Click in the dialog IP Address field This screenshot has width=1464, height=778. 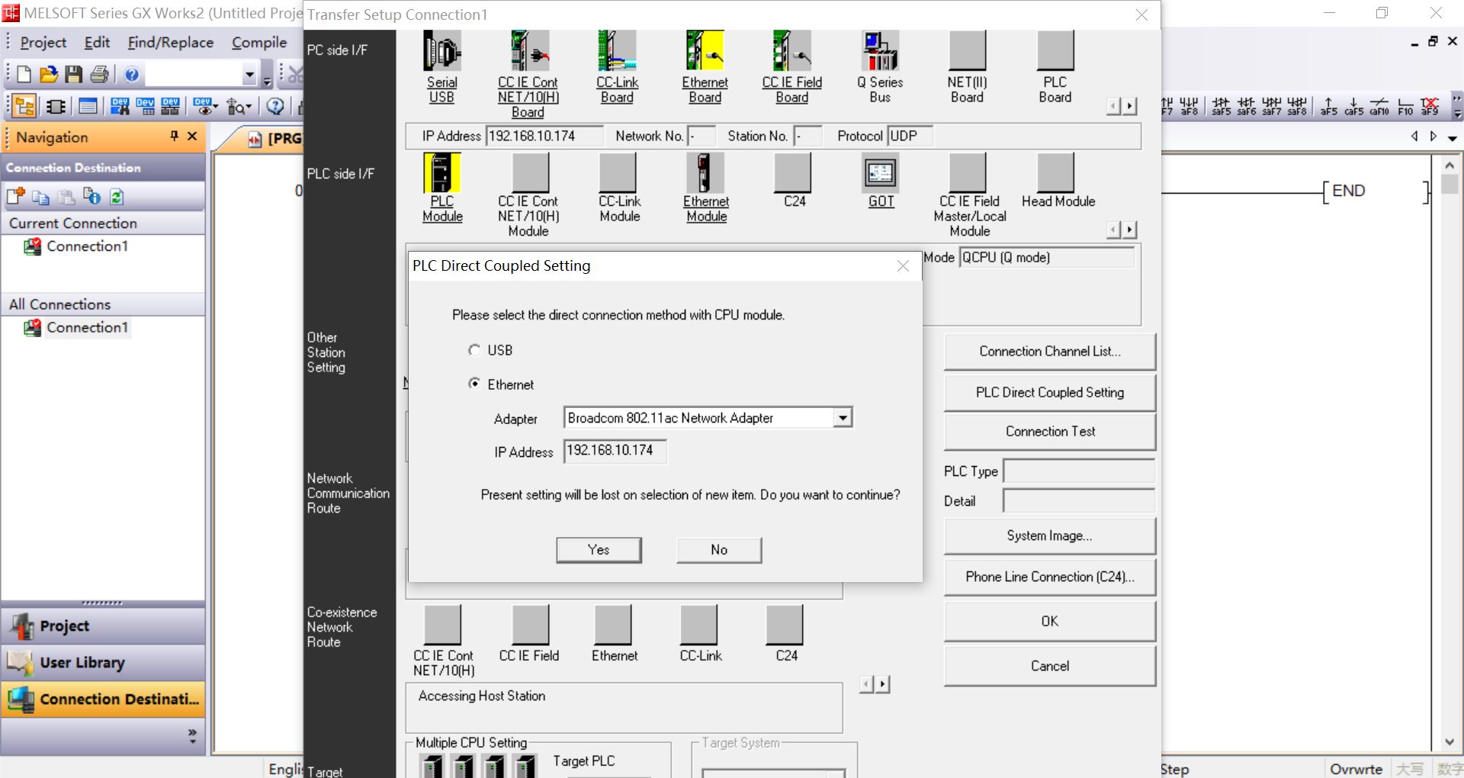[x=615, y=451]
